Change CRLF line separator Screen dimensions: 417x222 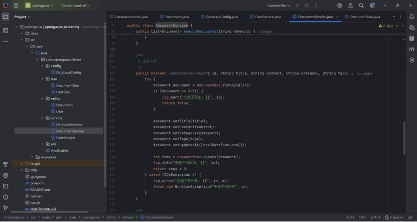pyautogui.click(x=362, y=217)
